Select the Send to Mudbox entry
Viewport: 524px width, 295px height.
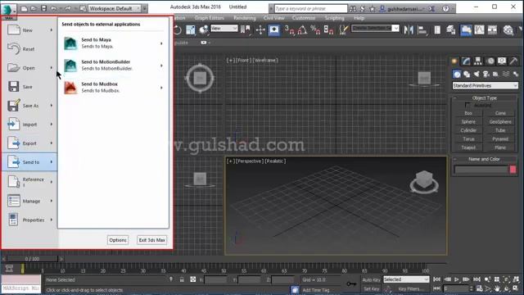(x=113, y=88)
